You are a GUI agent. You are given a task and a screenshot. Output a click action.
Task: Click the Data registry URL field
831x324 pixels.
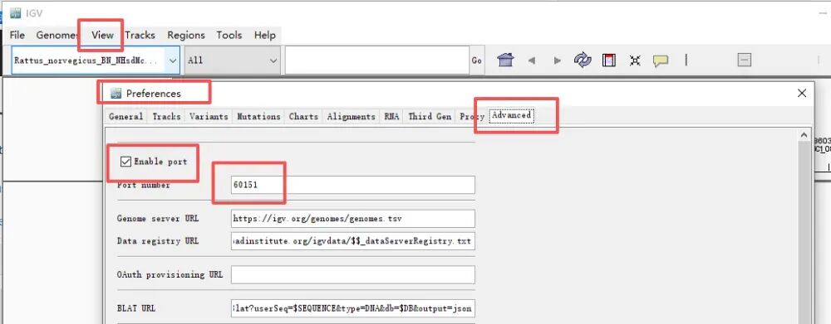point(353,241)
